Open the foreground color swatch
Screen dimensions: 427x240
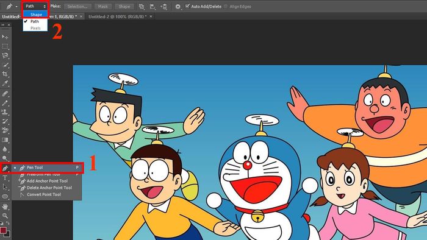(x=3, y=230)
